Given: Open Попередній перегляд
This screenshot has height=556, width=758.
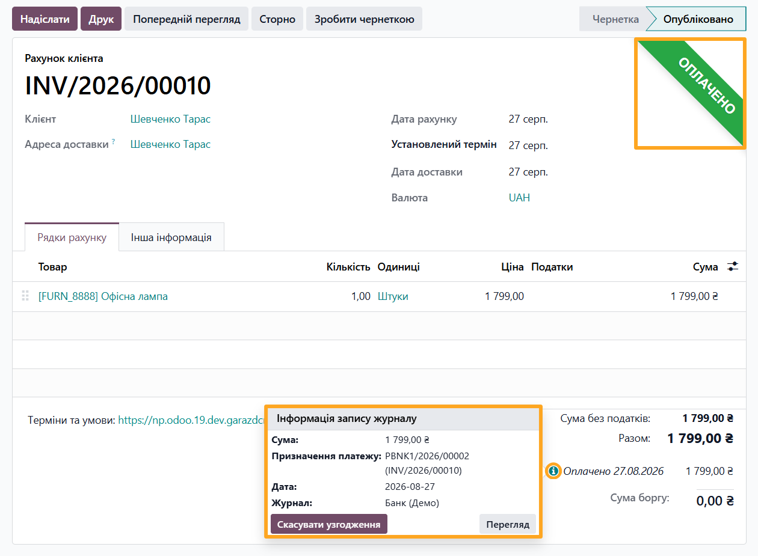Looking at the screenshot, I should (186, 19).
